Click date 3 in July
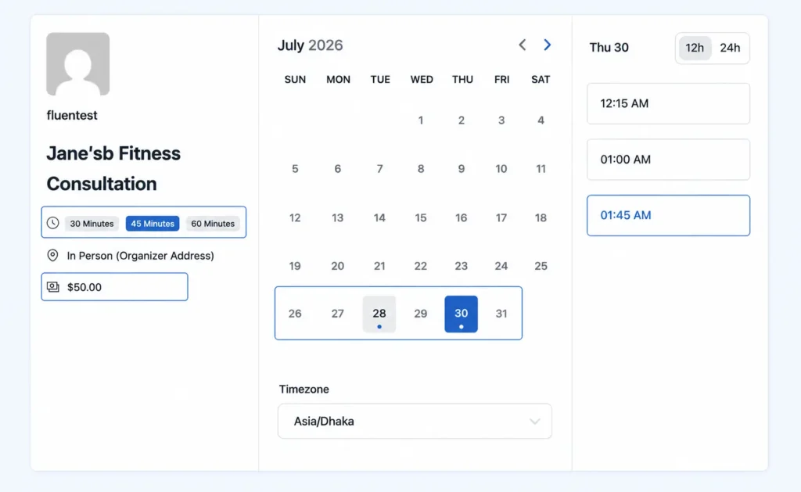This screenshot has height=492, width=801. tap(501, 120)
